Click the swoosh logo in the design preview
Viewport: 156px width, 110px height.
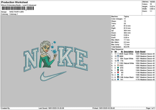[53, 76]
